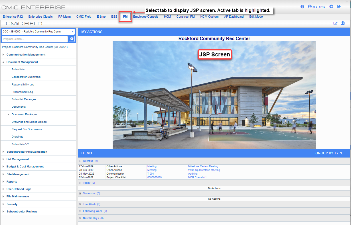The image size is (351, 225).
Task: Select the Construct PM tab
Action: pyautogui.click(x=185, y=17)
